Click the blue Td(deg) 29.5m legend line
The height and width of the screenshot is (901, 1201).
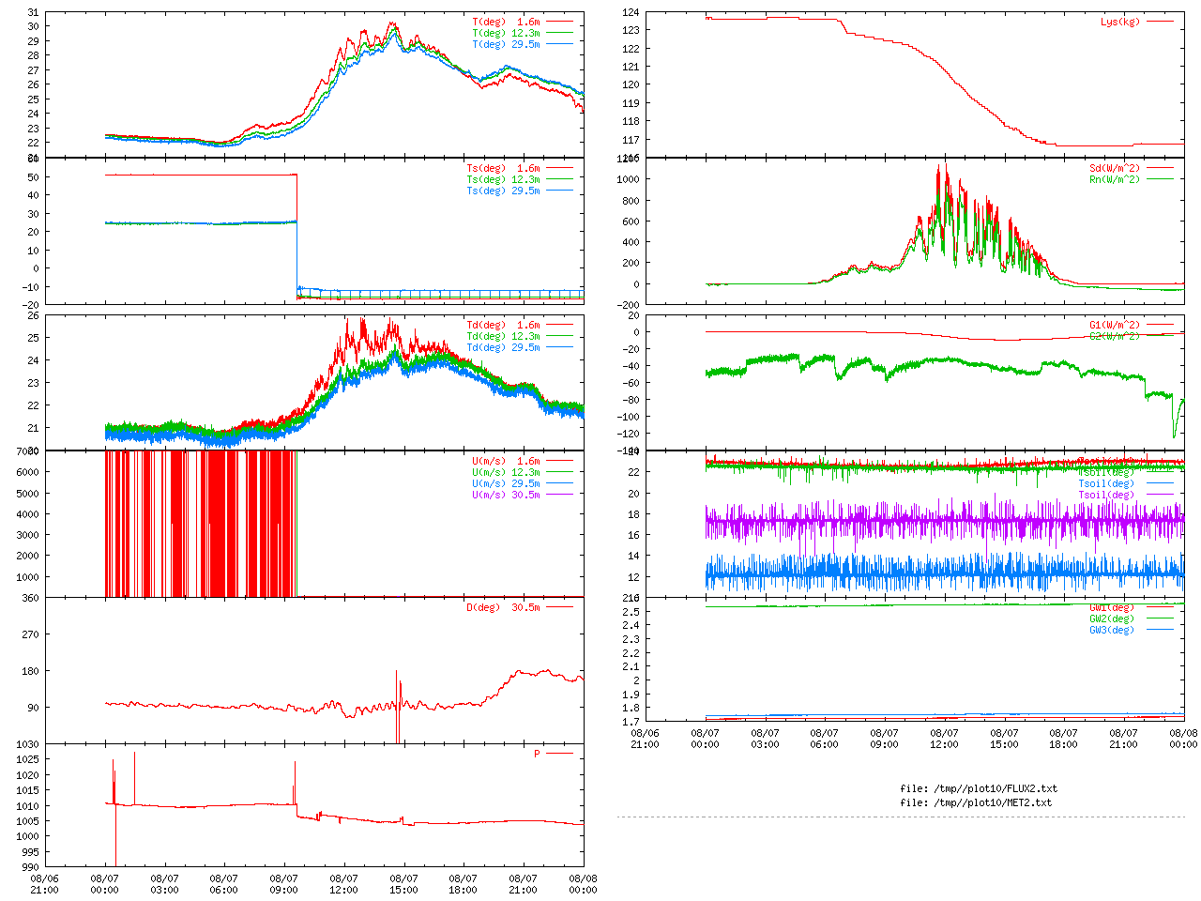559,347
